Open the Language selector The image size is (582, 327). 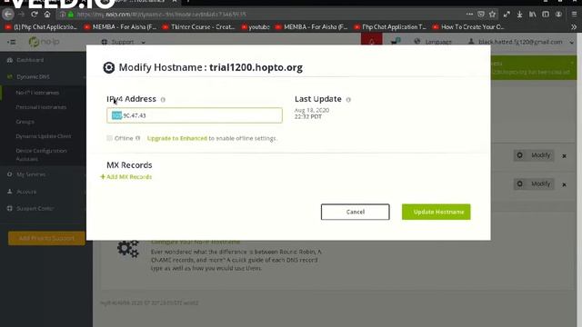(x=433, y=42)
